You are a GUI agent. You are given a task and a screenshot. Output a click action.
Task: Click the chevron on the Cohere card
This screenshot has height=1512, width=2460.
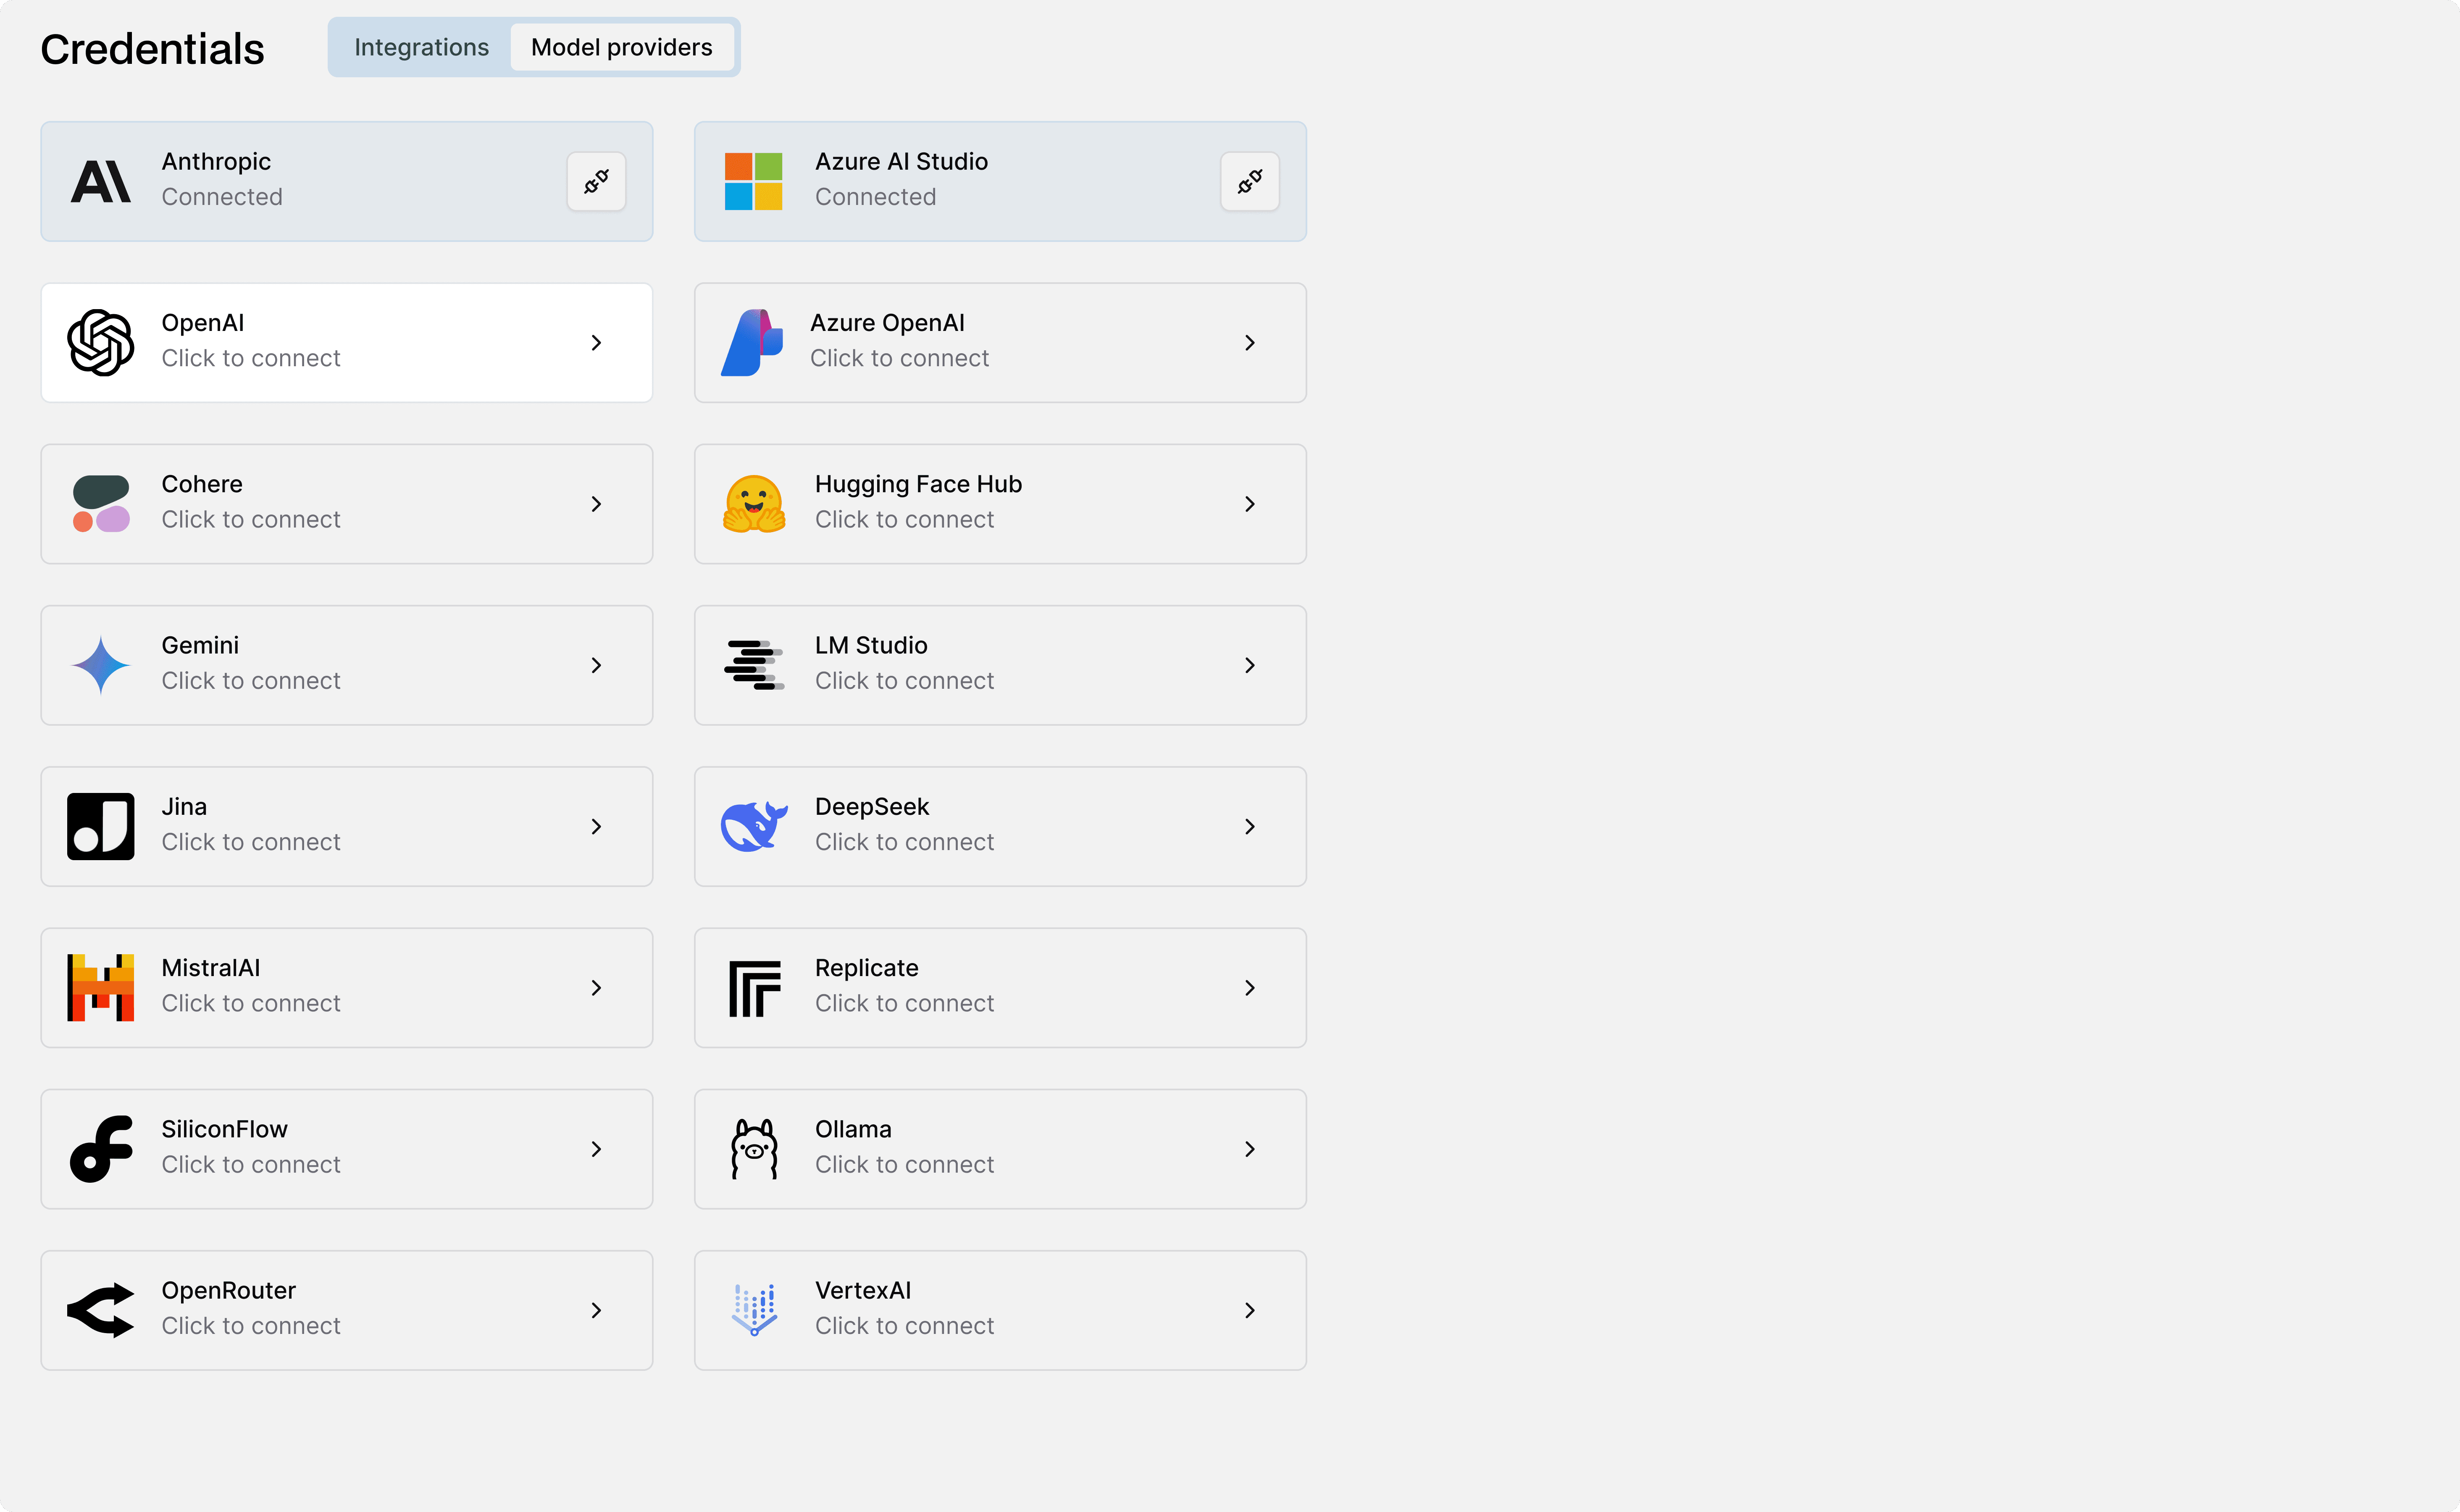point(596,504)
